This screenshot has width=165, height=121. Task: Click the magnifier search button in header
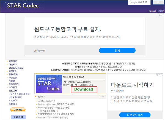point(158,2)
